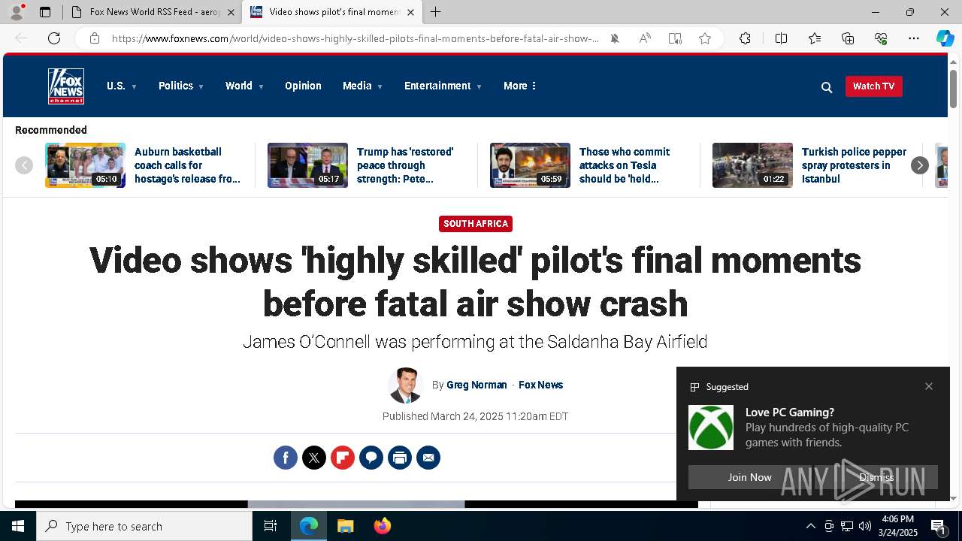Open the More navigation menu
The image size is (962, 541).
(520, 86)
